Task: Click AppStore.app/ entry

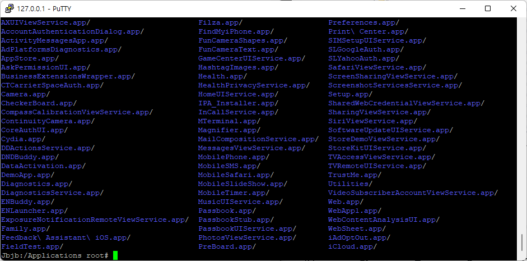Action: click(30, 58)
